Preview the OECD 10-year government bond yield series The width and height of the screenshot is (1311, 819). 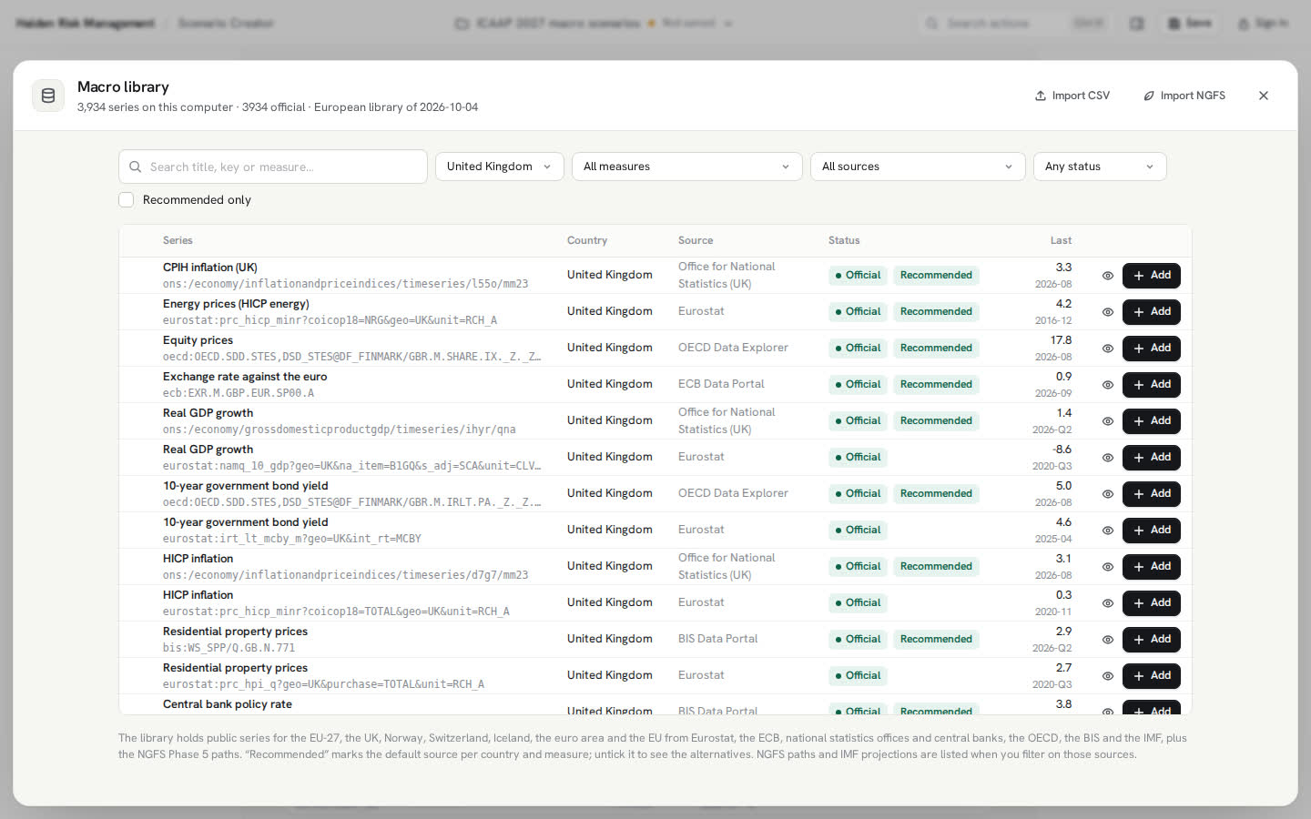click(x=1108, y=494)
